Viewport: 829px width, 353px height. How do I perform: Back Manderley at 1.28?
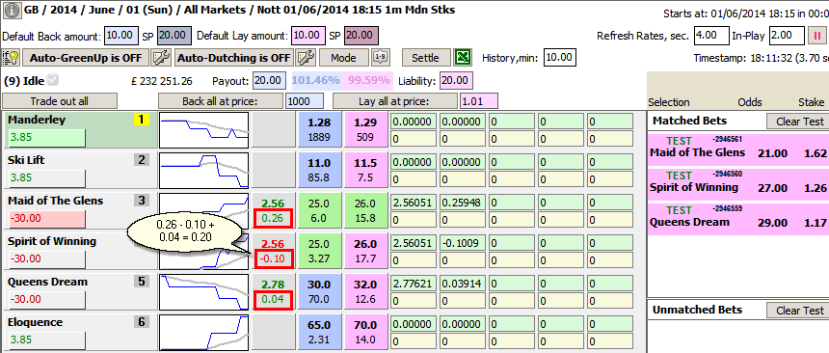319,130
